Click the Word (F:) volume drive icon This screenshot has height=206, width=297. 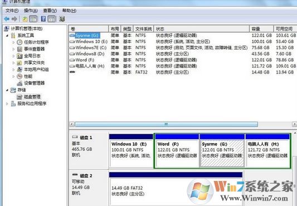point(72,60)
